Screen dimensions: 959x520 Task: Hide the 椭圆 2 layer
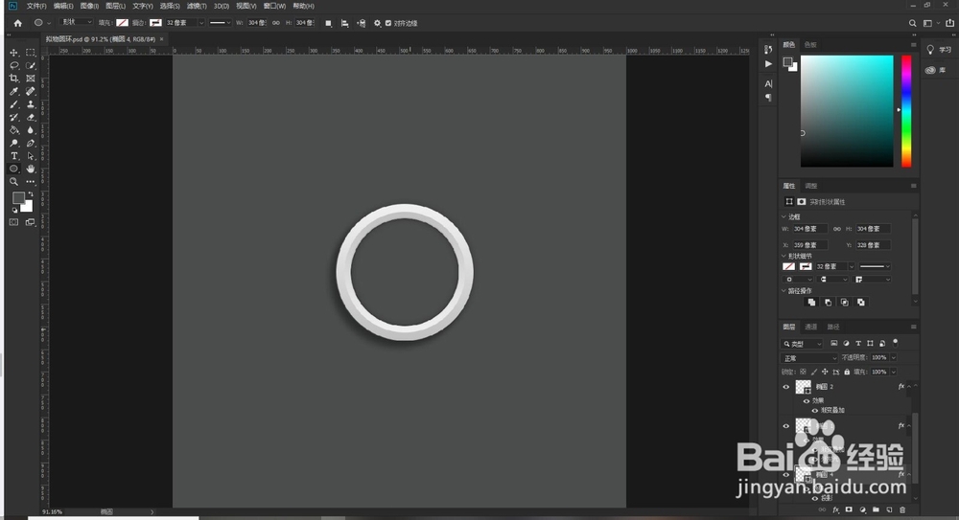pos(786,387)
